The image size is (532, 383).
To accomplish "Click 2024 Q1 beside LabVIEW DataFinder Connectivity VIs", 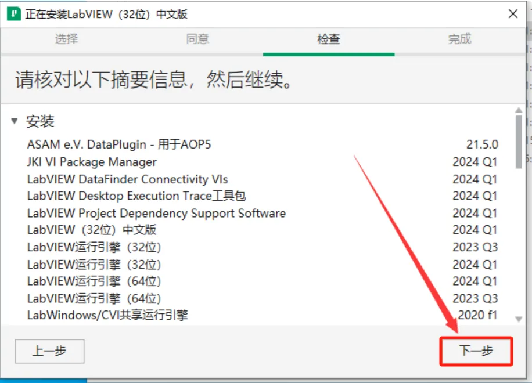I will pyautogui.click(x=475, y=179).
